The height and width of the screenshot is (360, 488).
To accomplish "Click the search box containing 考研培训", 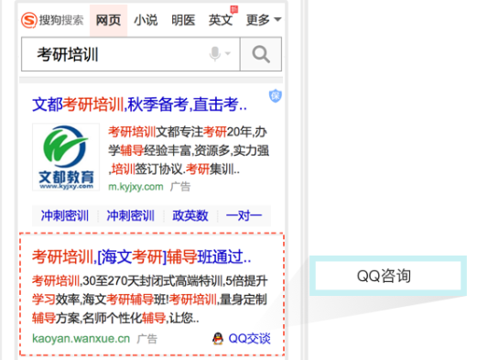I will click(131, 54).
